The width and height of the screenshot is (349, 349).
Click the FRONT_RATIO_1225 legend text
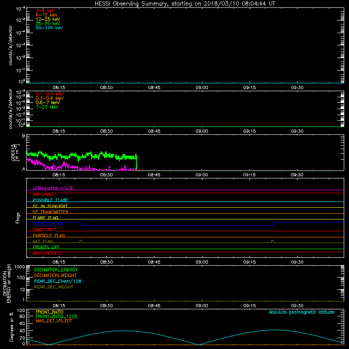click(56, 316)
